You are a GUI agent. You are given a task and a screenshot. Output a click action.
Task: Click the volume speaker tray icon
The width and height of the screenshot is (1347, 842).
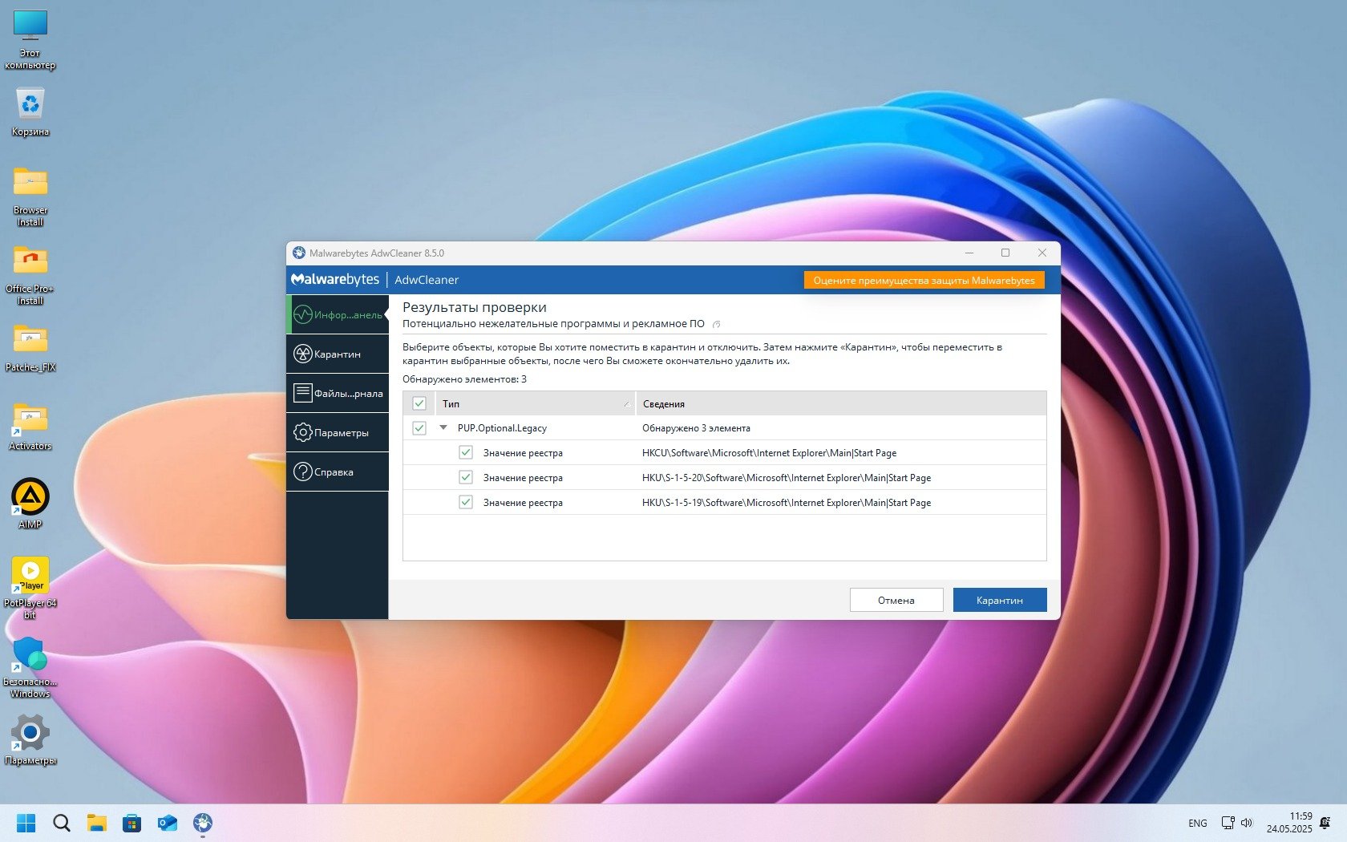1247,823
